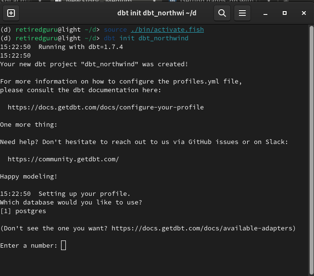Switch to the Getting hands on tab
The width and height of the screenshot is (314, 276).
click(216, 1)
